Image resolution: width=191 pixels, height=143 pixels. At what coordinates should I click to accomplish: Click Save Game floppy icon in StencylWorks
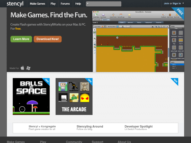(103, 15)
